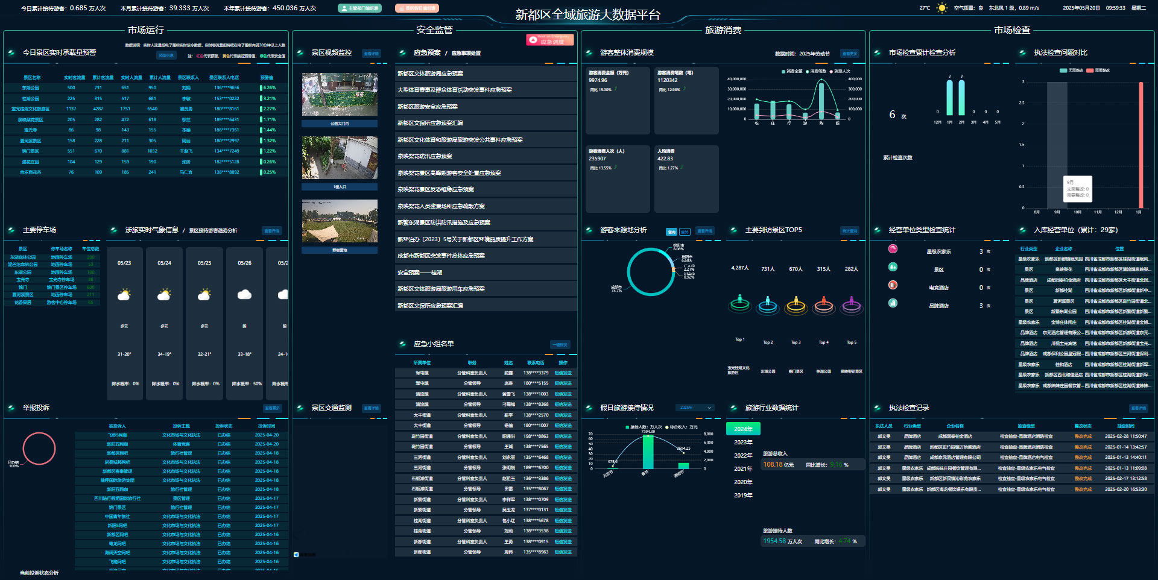Click the teal 景区 category icon
The width and height of the screenshot is (1158, 580).
[x=893, y=267]
